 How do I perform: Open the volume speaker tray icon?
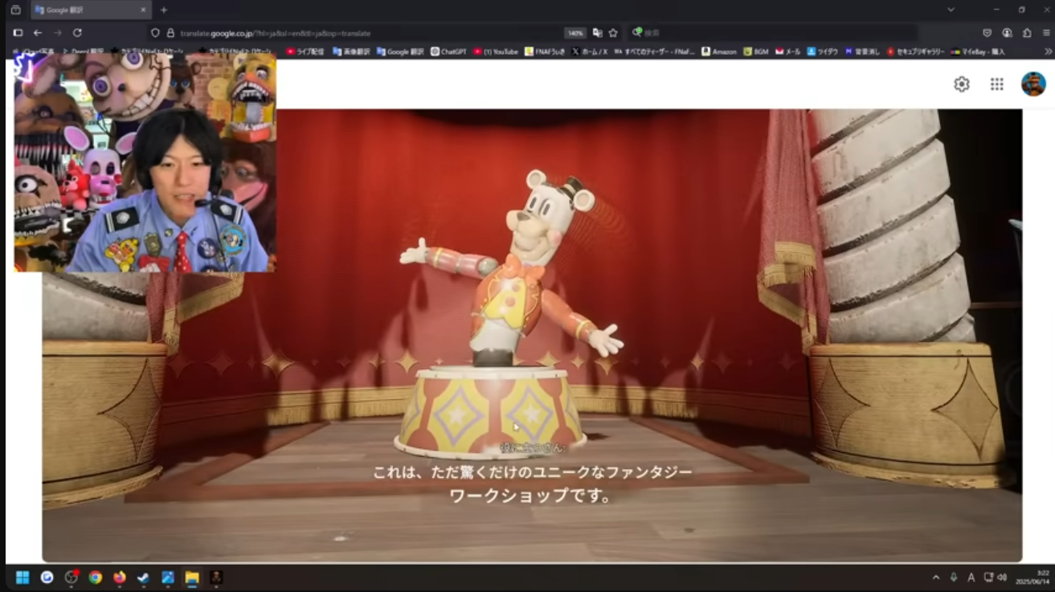(x=1002, y=577)
